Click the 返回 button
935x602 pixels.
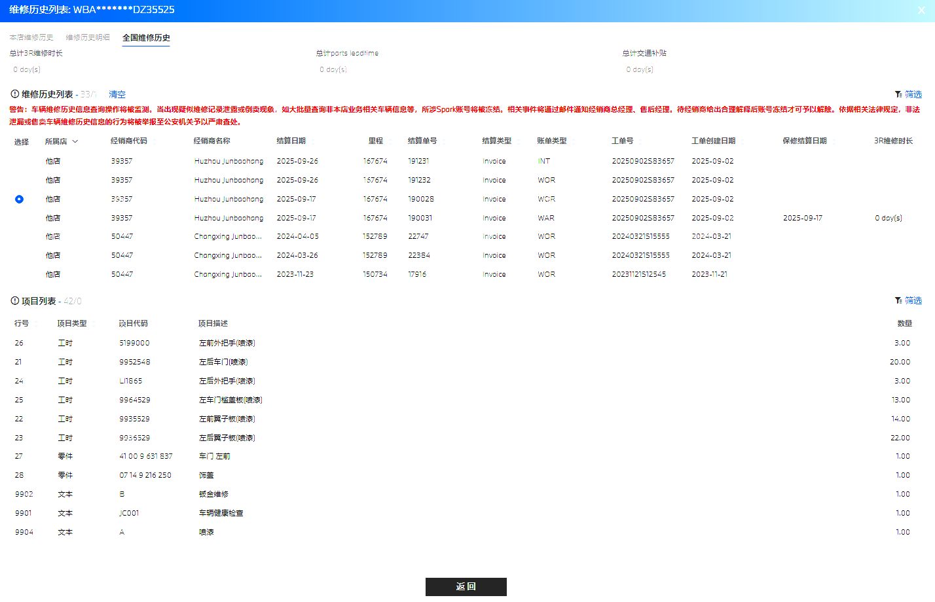click(466, 587)
